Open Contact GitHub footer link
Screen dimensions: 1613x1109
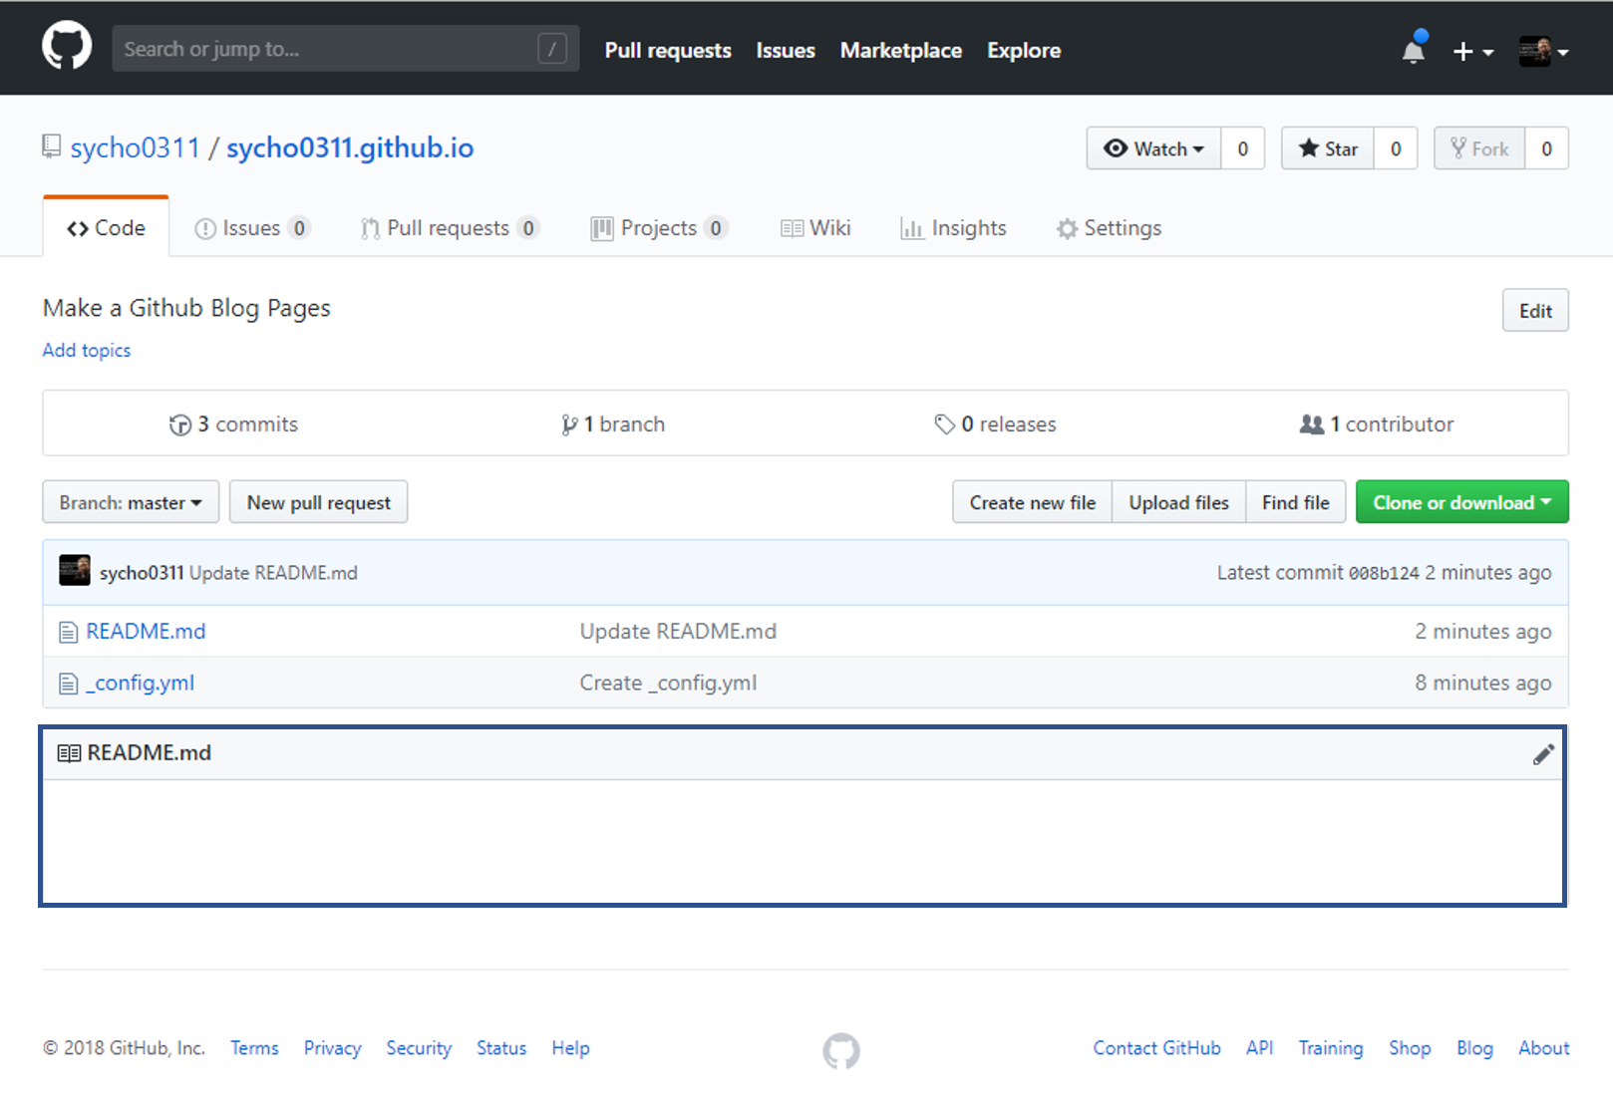pos(1156,1048)
